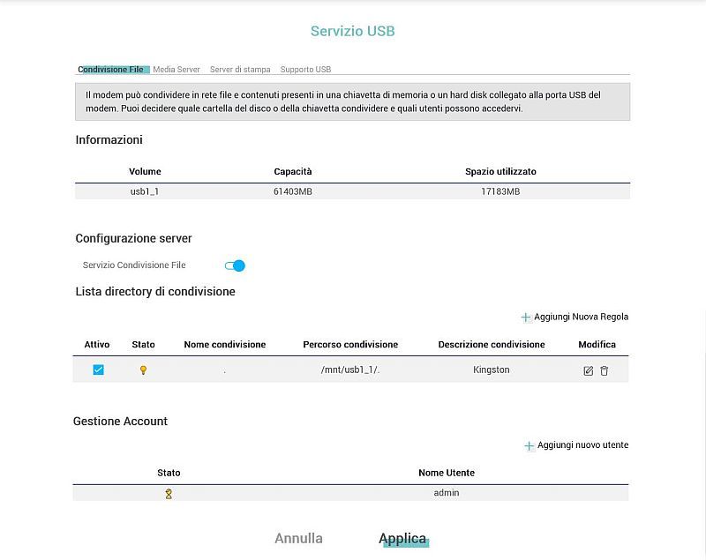The height and width of the screenshot is (560, 706).
Task: Click the Gestione Account heading
Action: 120,421
